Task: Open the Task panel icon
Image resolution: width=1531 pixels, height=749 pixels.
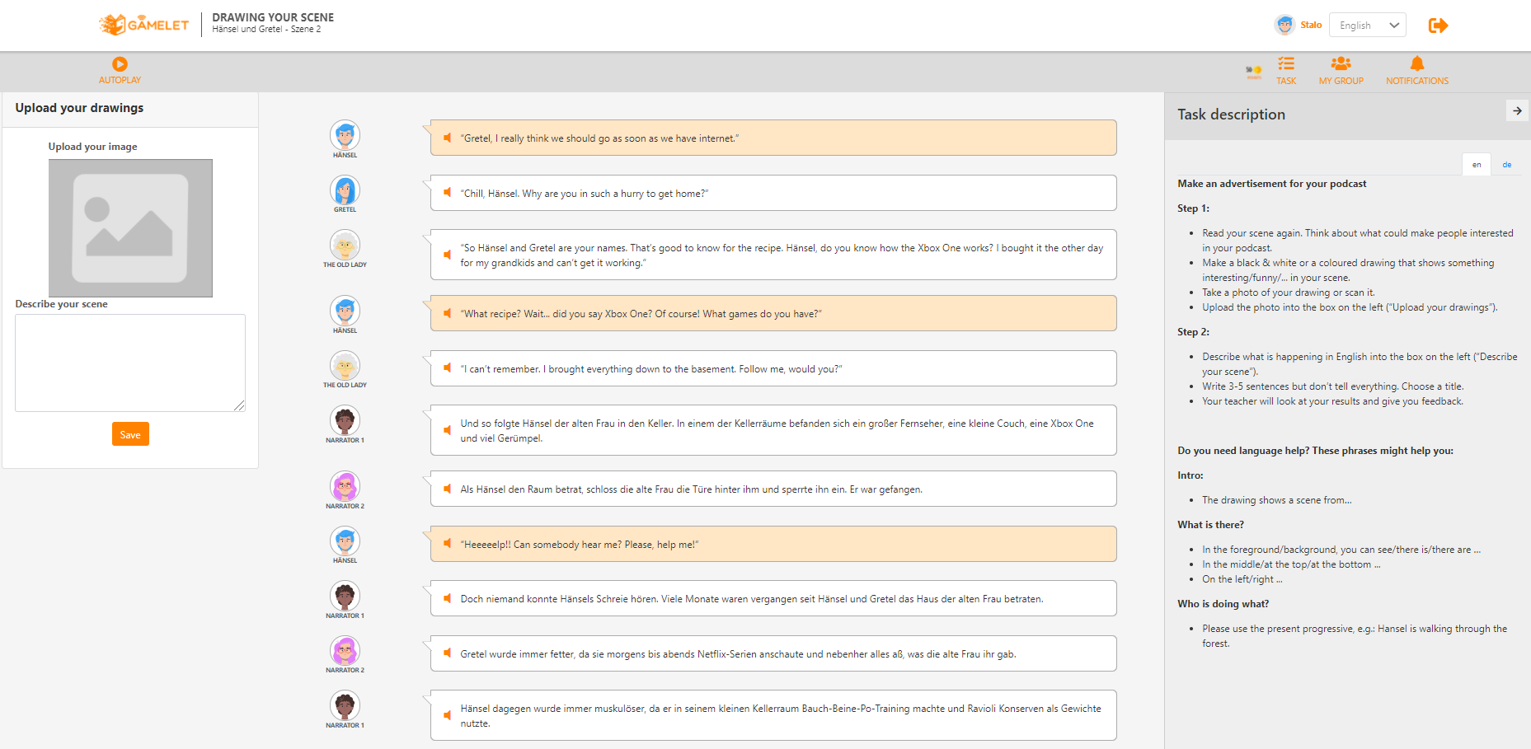Action: pyautogui.click(x=1286, y=70)
